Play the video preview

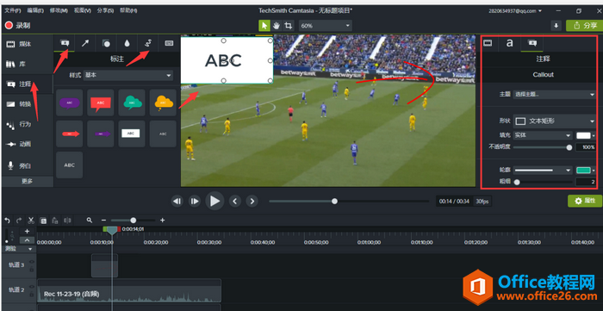214,201
